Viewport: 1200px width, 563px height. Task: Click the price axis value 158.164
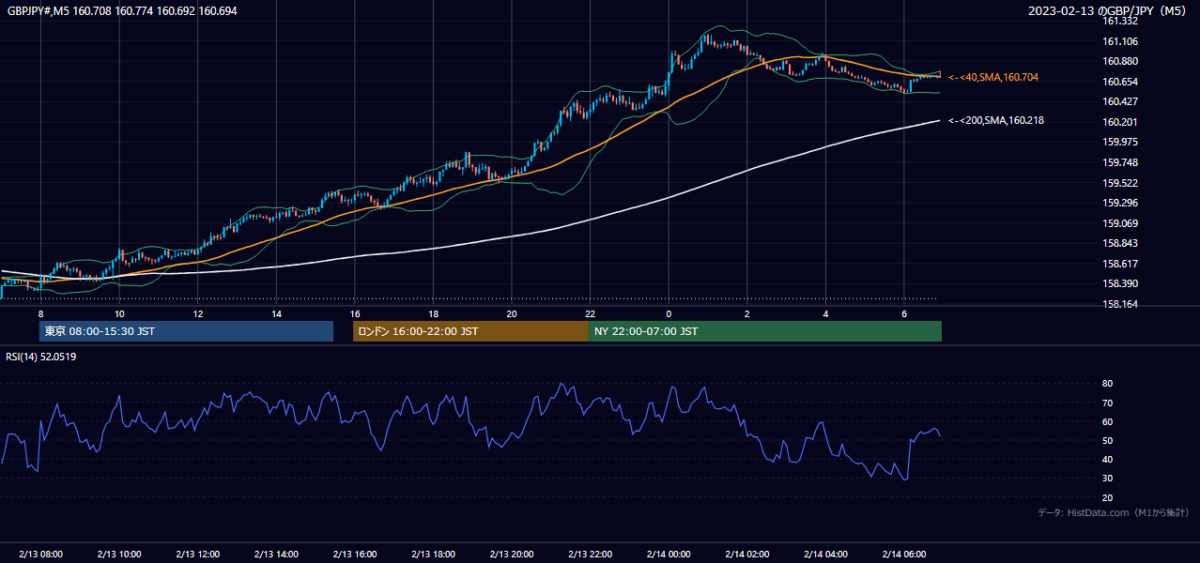coord(1119,304)
